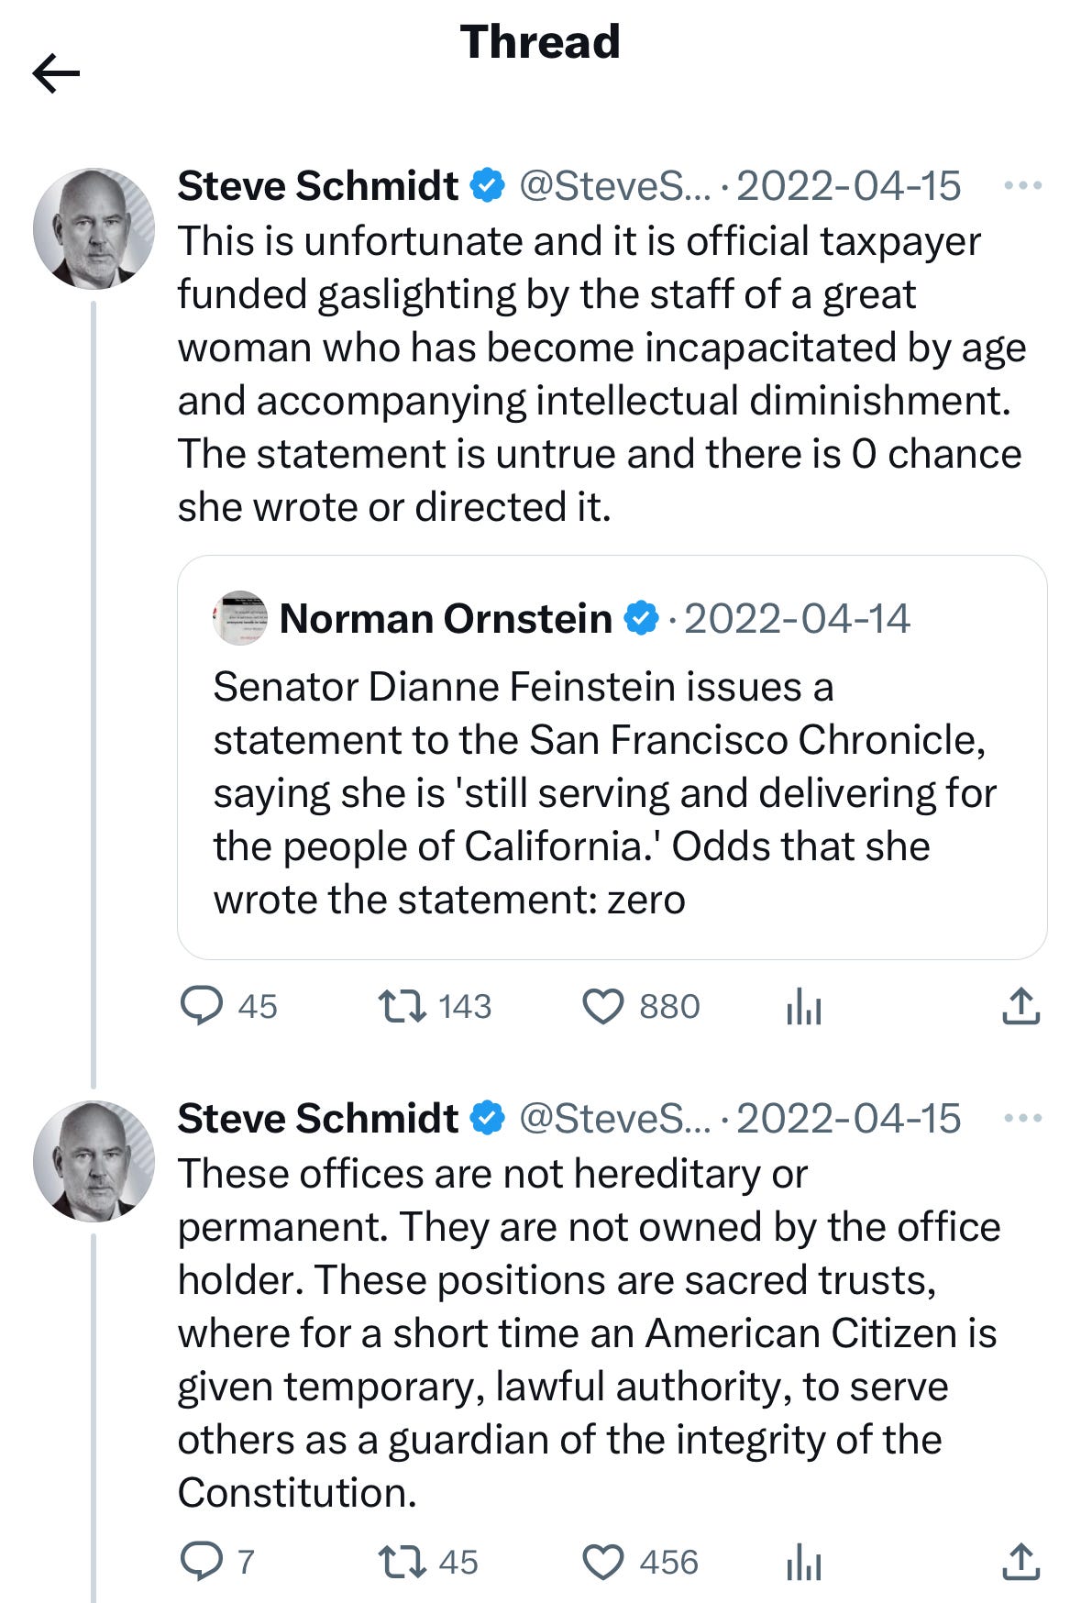Like the tweet with 880 likes
Viewport: 1081px width, 1603px height.
[603, 1006]
